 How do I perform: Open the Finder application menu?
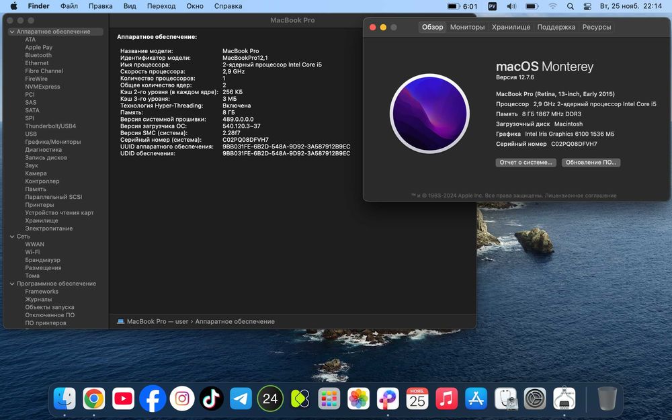point(38,6)
